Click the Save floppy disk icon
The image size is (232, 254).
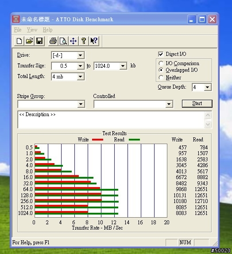point(39,41)
